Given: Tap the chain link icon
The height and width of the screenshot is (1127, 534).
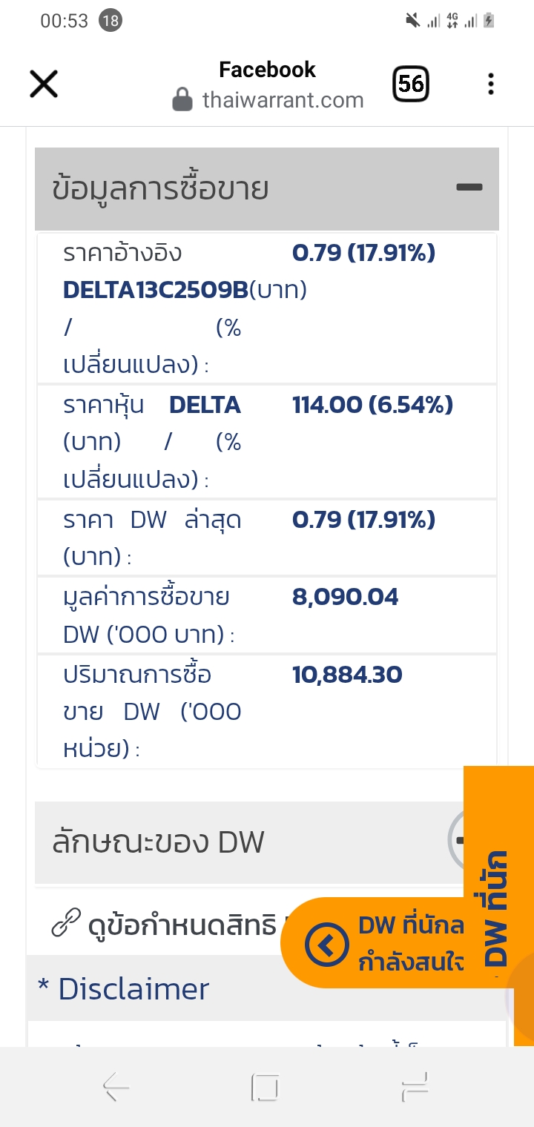Looking at the screenshot, I should [66, 924].
